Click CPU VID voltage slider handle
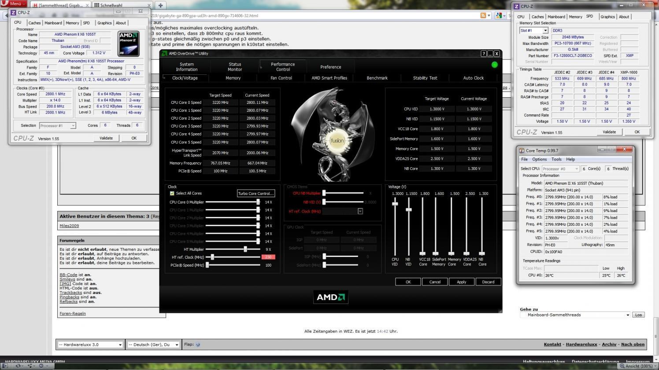The height and width of the screenshot is (370, 659). (x=395, y=204)
